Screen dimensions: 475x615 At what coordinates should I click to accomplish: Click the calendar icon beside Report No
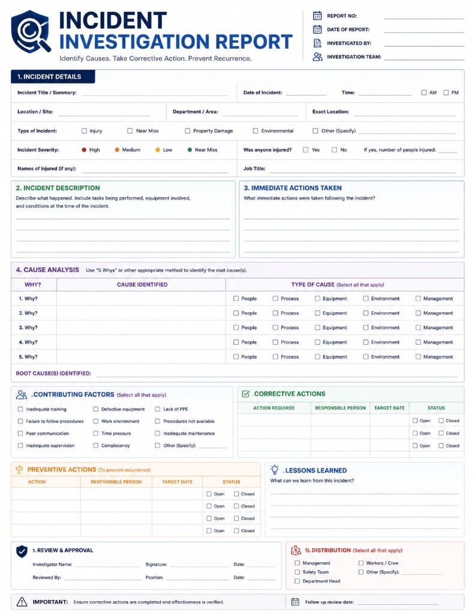pos(317,16)
